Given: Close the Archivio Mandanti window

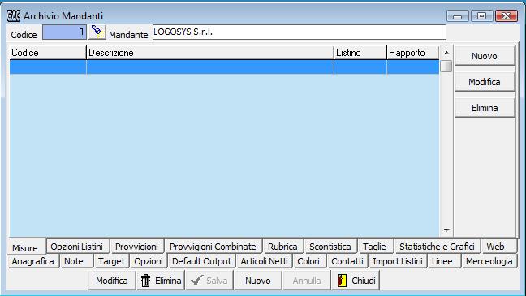Looking at the screenshot, I should (x=507, y=16).
